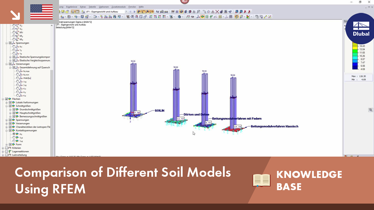Expand the Grundschnittgrößen node
Viewport: 374px width, 210px height.
pyautogui.click(x=10, y=109)
